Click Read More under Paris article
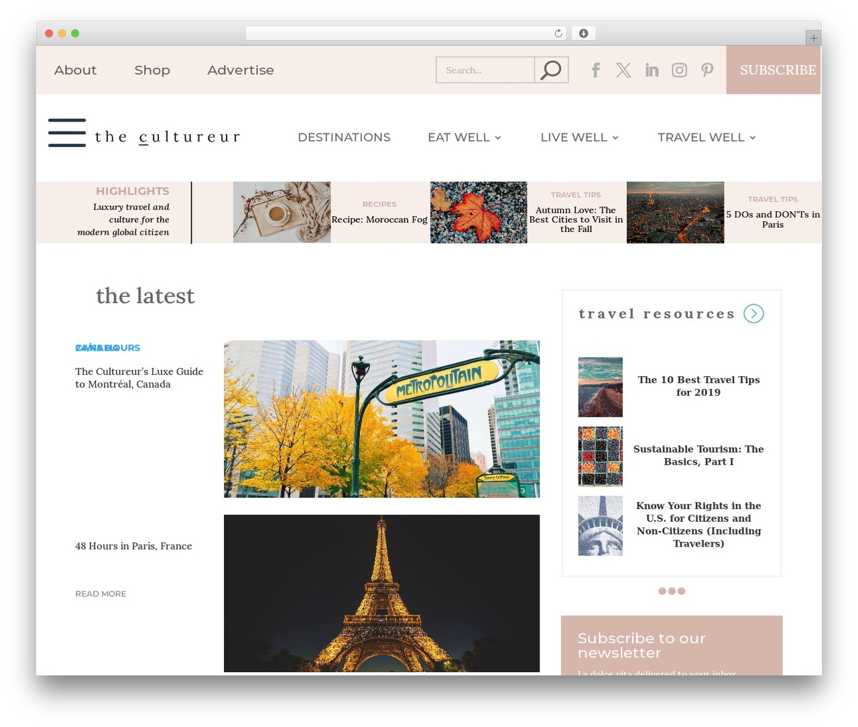858x727 pixels. tap(101, 594)
